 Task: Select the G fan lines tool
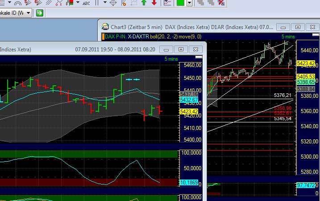pyautogui.click(x=38, y=3)
